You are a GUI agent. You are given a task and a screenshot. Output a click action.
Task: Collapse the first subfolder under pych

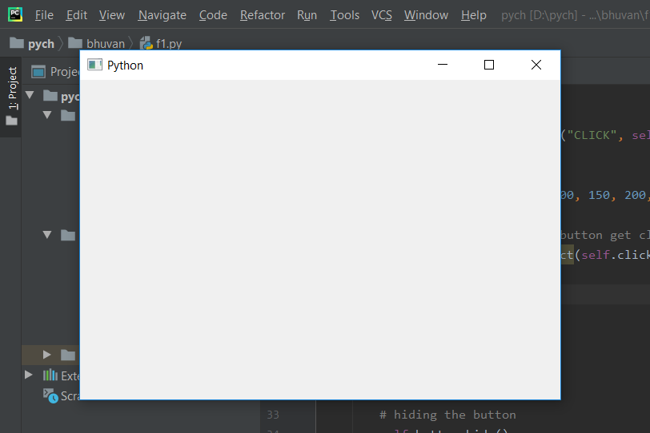coord(47,114)
